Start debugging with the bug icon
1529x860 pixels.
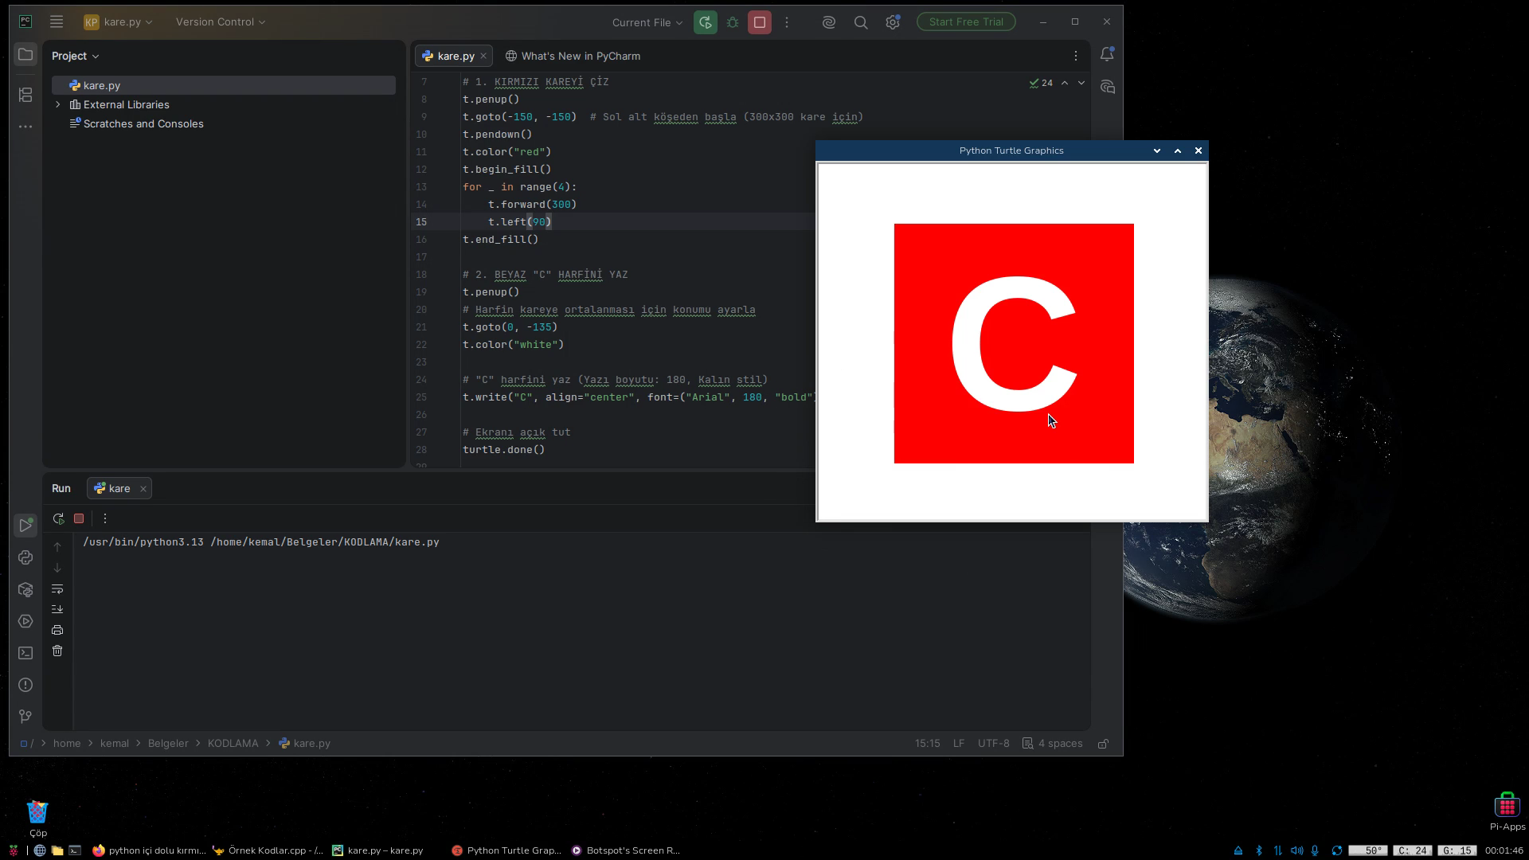(733, 22)
